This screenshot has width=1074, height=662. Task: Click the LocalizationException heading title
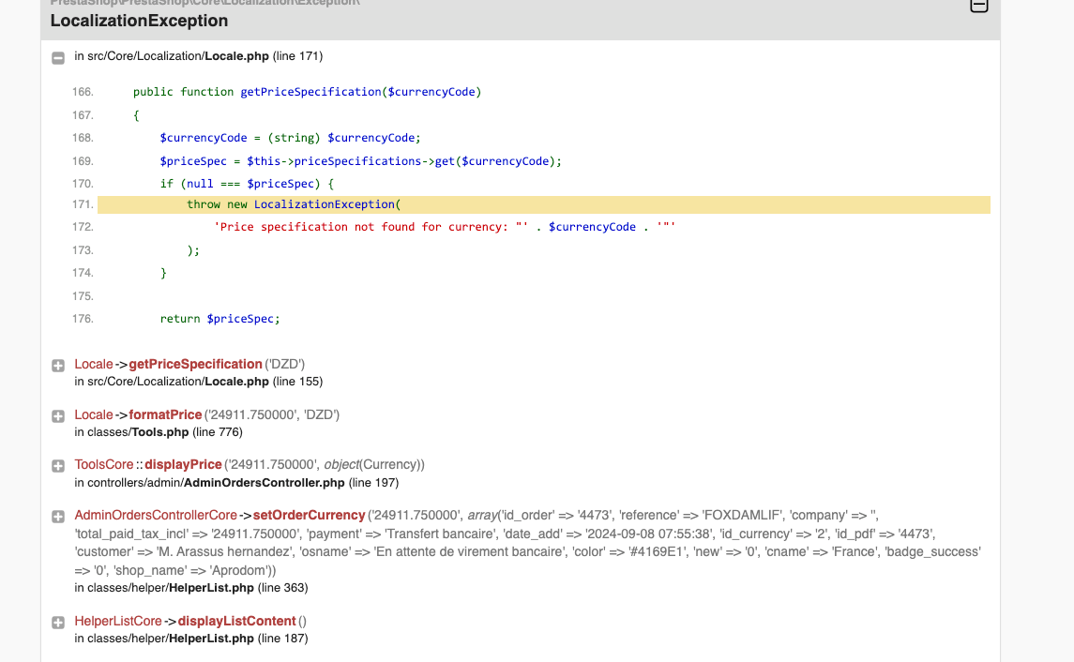click(x=139, y=21)
